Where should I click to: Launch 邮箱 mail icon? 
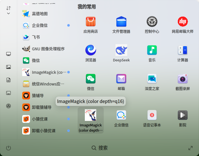coord(121,79)
